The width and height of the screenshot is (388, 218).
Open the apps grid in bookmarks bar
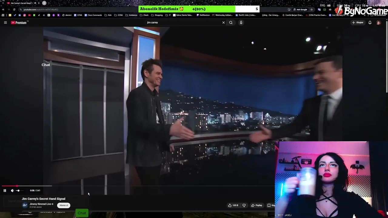(3, 15)
